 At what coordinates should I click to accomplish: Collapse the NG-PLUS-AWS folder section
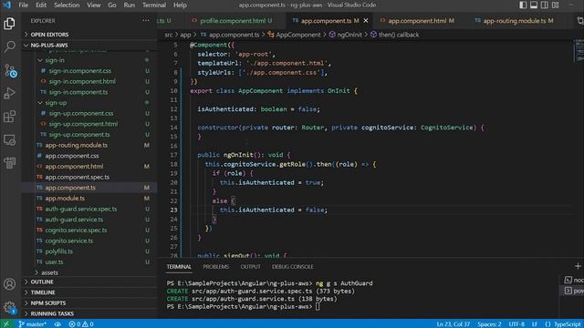coord(89,45)
